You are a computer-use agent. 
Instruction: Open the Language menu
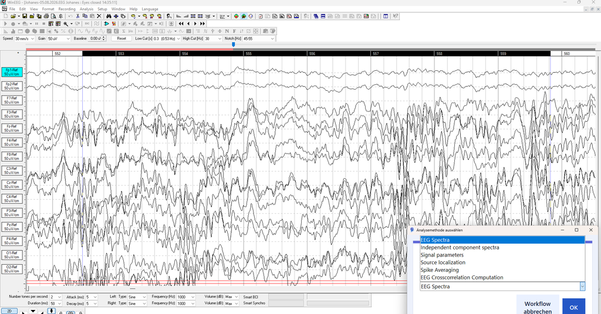pos(150,9)
